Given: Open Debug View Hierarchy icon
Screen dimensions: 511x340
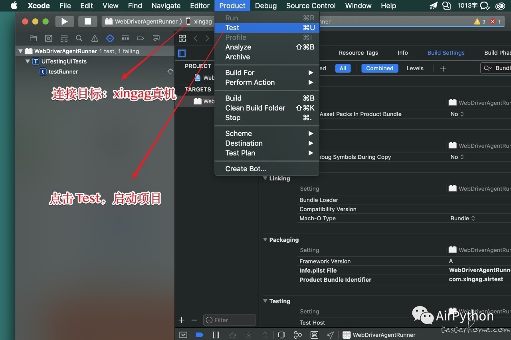Looking at the screenshot, I should pyautogui.click(x=281, y=335).
